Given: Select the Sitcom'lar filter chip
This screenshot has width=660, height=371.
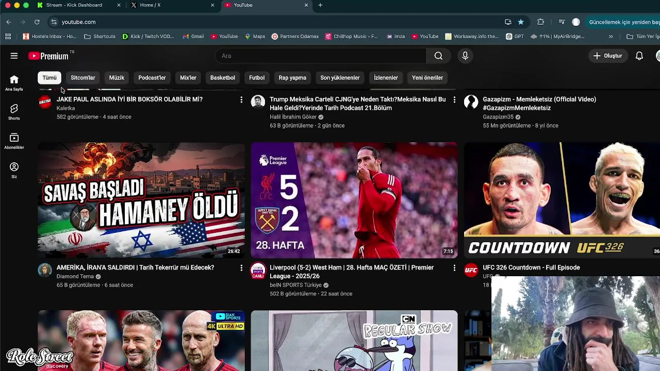Looking at the screenshot, I should (83, 78).
